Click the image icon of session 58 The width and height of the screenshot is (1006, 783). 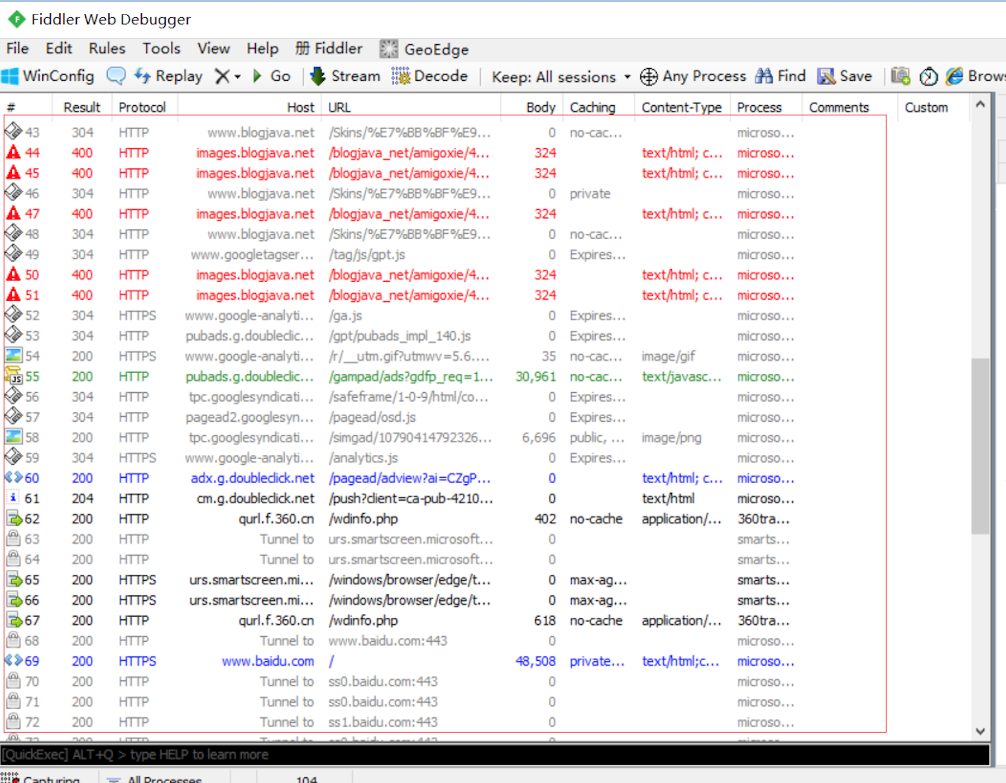pos(13,436)
